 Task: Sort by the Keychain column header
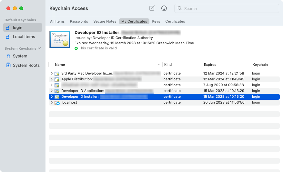260,65
